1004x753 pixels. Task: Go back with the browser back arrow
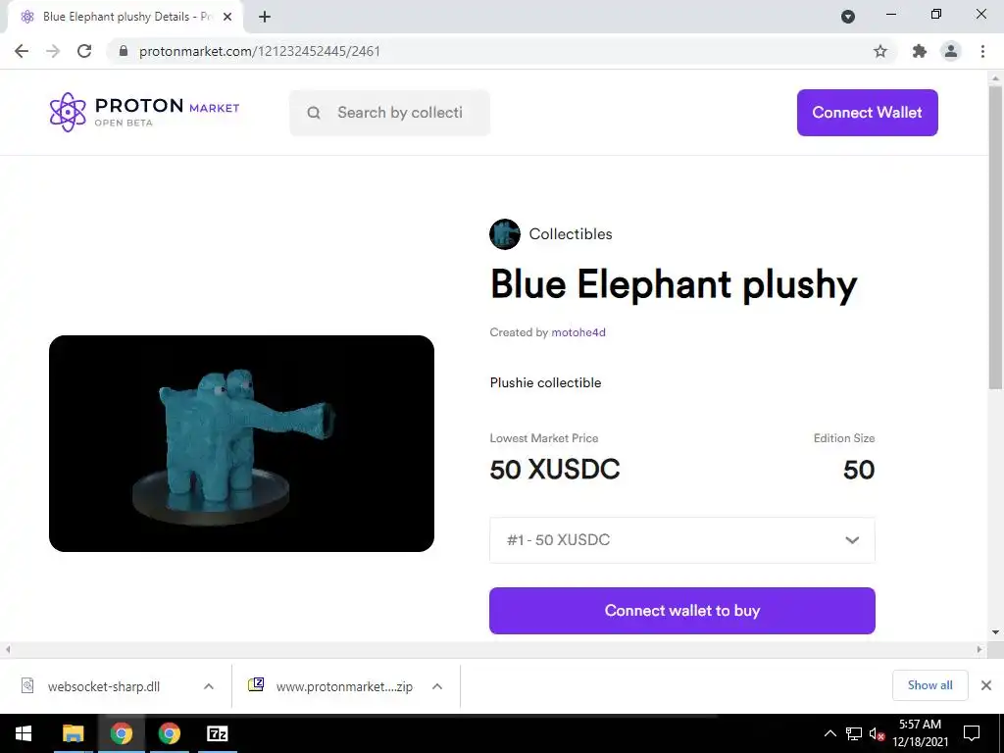[22, 51]
